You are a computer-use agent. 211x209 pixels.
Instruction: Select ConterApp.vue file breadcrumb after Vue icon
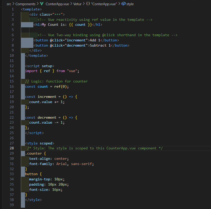[x=57, y=4]
